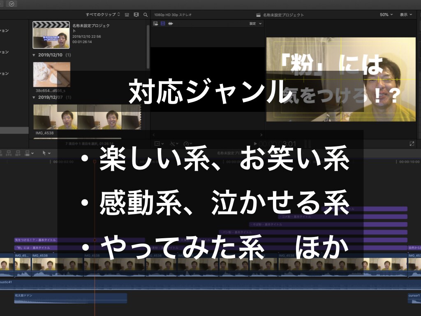Click the browser search magnifier icon

pos(145,15)
